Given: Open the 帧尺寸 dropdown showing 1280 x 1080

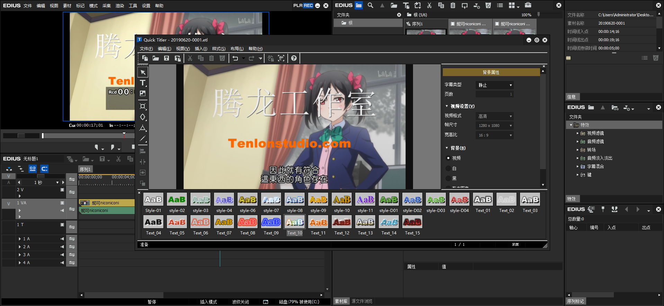Looking at the screenshot, I should (x=495, y=126).
